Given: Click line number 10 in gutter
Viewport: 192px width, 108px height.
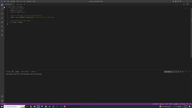Looking at the screenshot, I should coord(7,24).
